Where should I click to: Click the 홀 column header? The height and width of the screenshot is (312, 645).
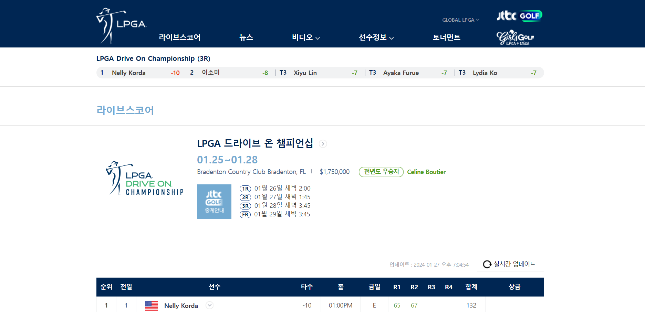pos(341,287)
